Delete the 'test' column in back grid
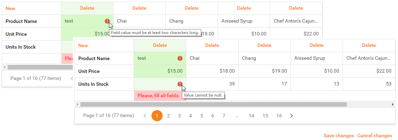The height and width of the screenshot is (140, 398). pos(87,8)
